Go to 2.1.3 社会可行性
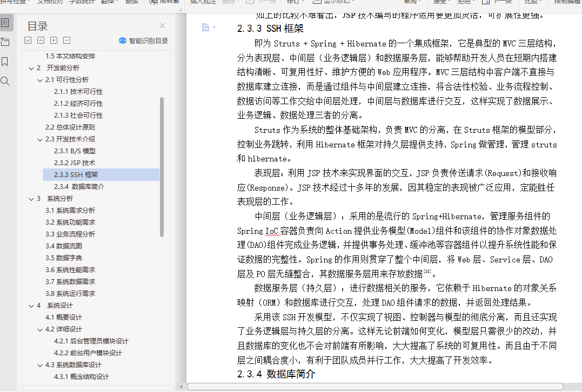 pos(78,116)
